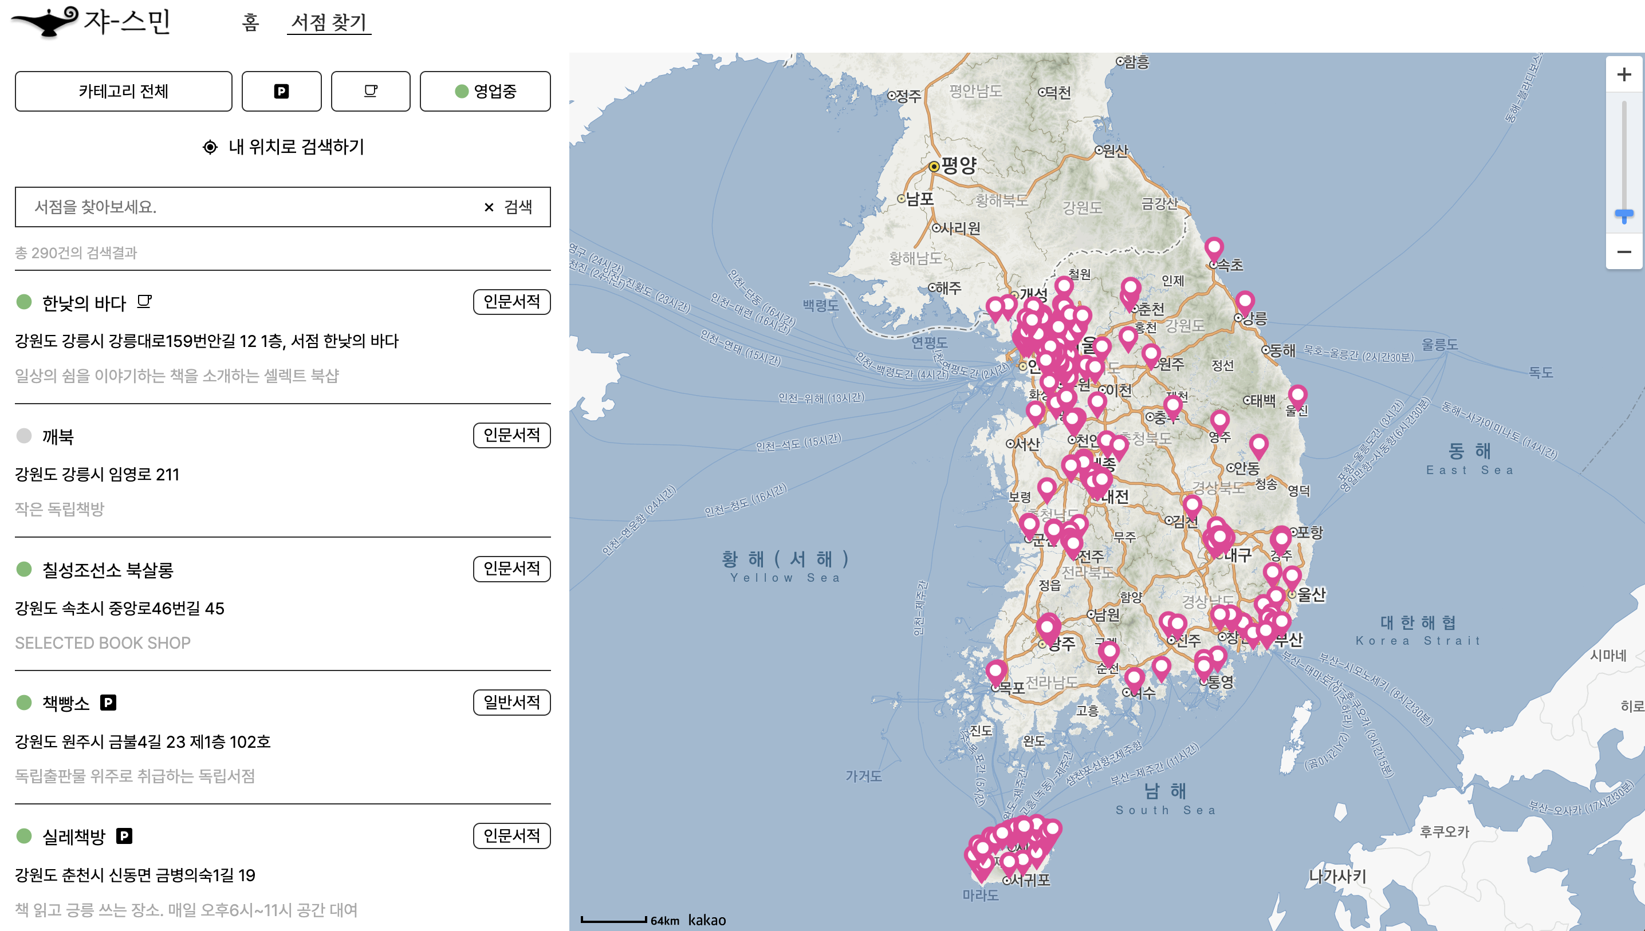The height and width of the screenshot is (931, 1645).
Task: Click the map marker east of 안동
Action: (x=1259, y=448)
